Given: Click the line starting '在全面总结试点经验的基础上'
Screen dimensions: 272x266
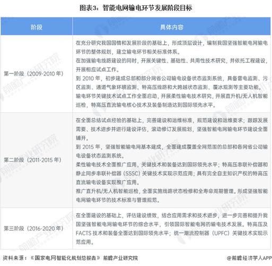Looking at the screenshot, I should click(x=172, y=120).
